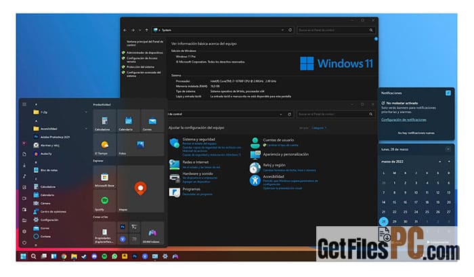Open Control Panel address bar dropdown
Viewport: 474px width, 277px height.
click(281, 114)
